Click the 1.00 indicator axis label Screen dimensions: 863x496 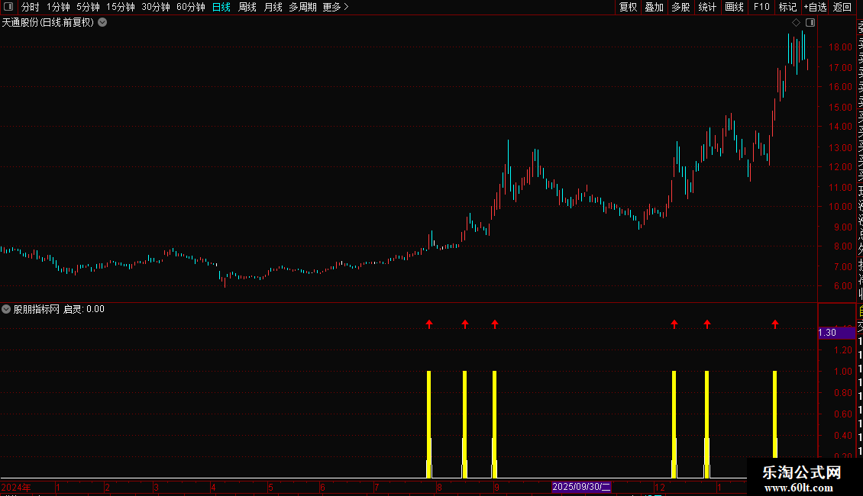coord(843,371)
